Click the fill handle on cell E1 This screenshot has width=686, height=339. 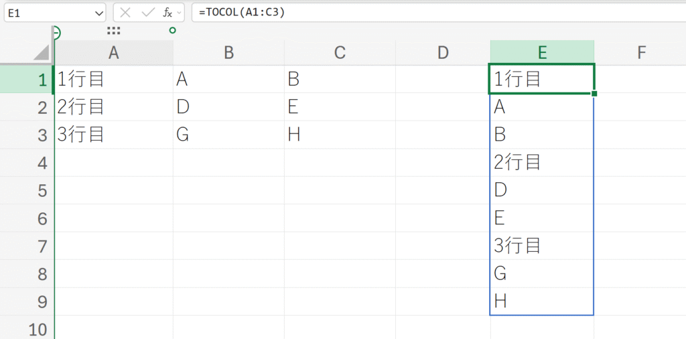(x=594, y=93)
